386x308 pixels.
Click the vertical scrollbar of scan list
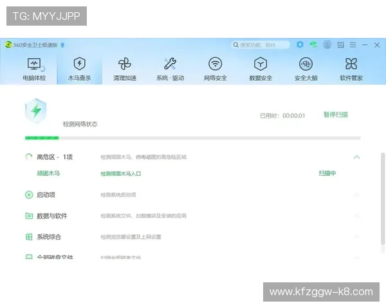[383, 199]
